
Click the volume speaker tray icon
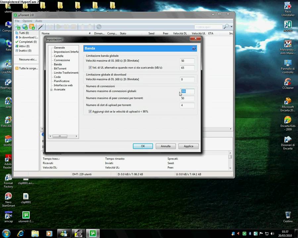(x=273, y=233)
